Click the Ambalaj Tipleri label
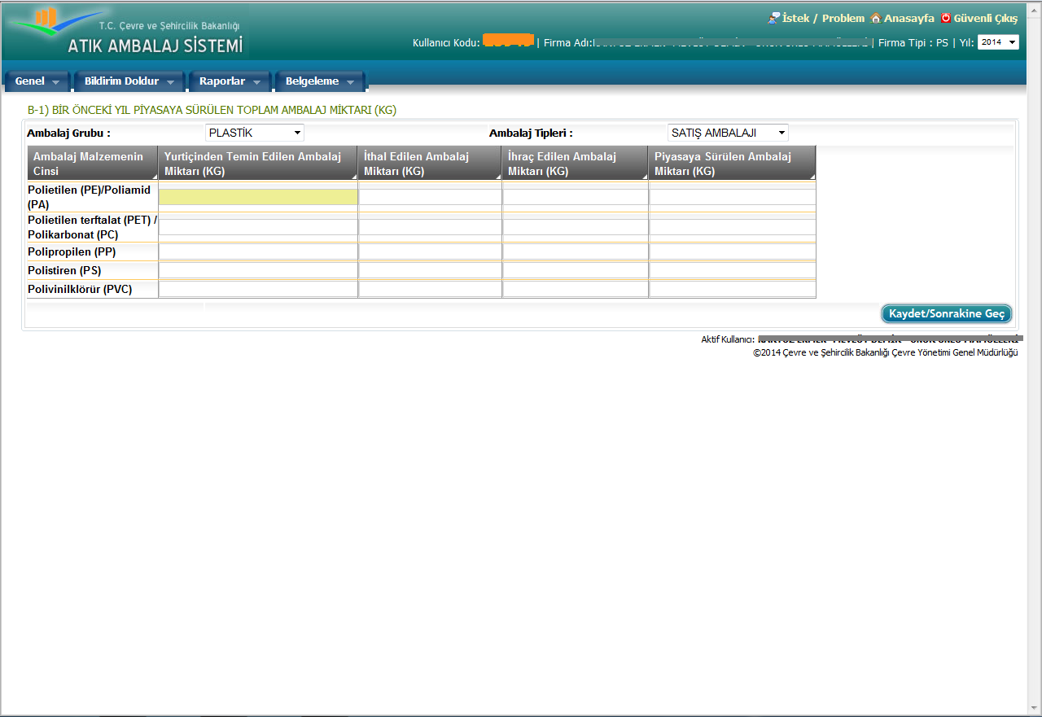The image size is (1042, 717). [531, 133]
